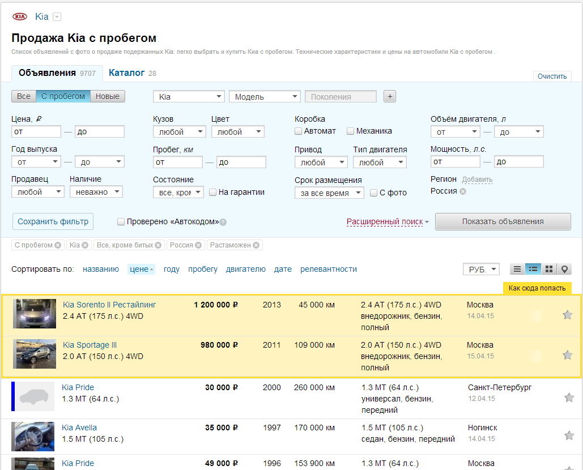Sort by цене
This screenshot has width=583, height=470.
141,269
